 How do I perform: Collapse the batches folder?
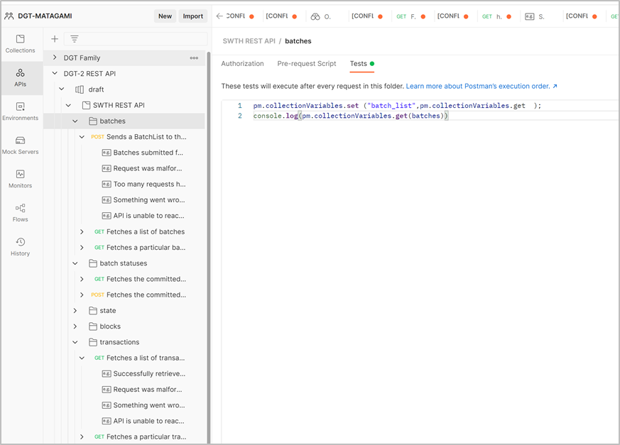point(75,121)
